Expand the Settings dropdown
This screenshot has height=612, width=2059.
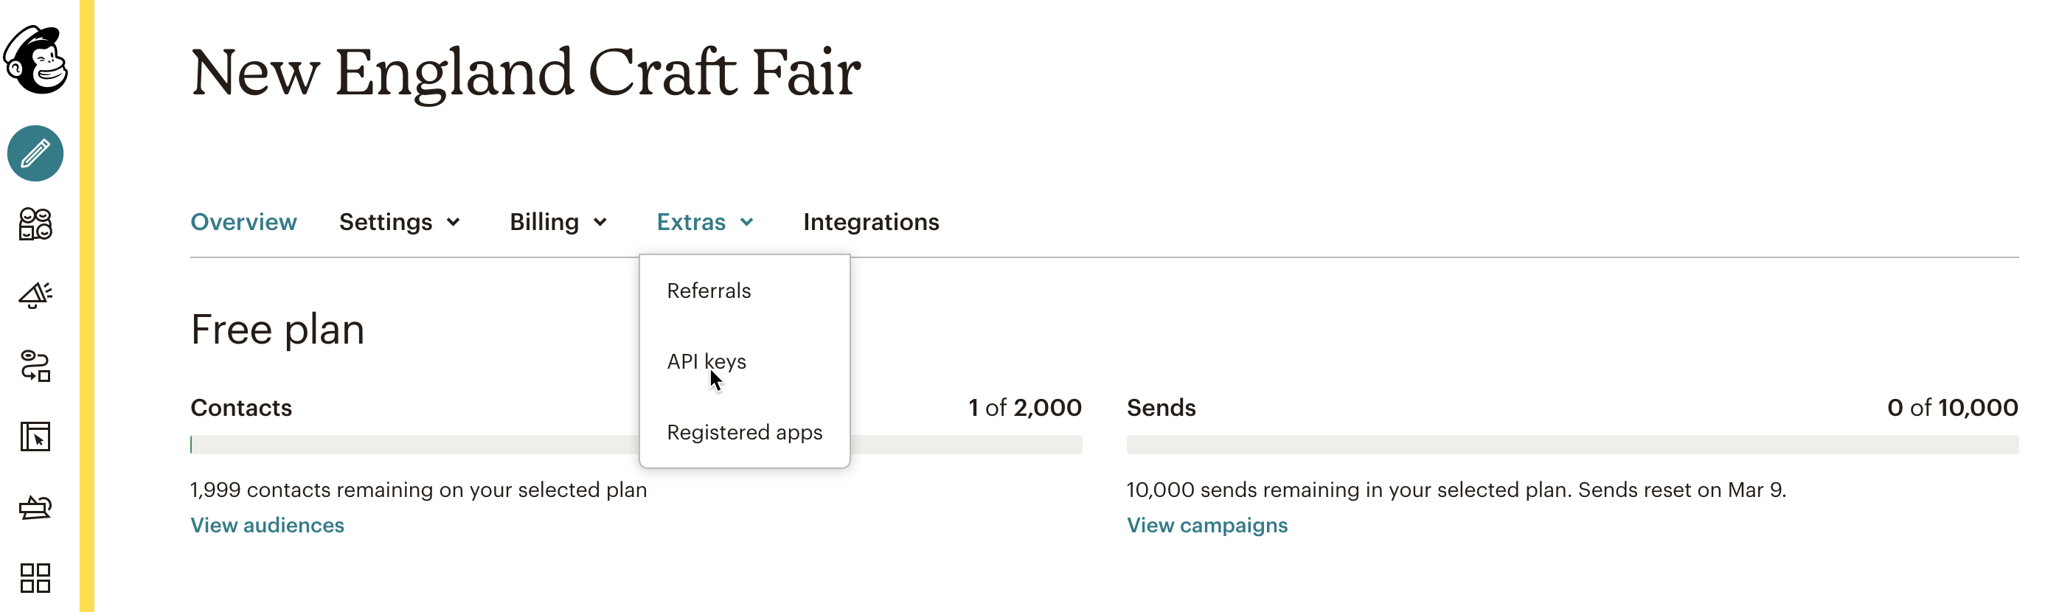pos(400,222)
